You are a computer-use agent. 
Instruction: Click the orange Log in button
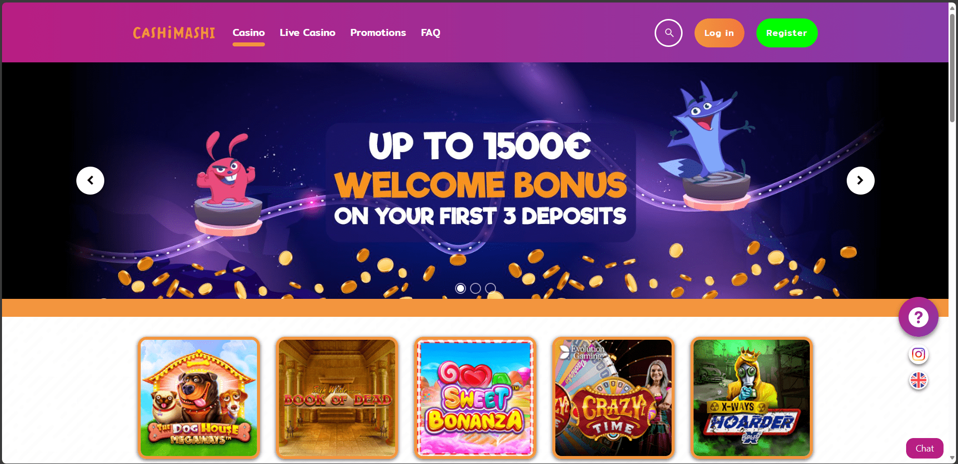(719, 33)
